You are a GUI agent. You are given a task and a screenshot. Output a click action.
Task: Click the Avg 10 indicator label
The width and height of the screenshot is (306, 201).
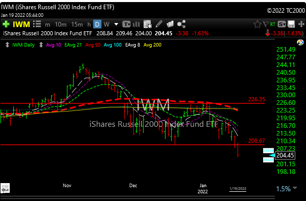tap(54, 45)
